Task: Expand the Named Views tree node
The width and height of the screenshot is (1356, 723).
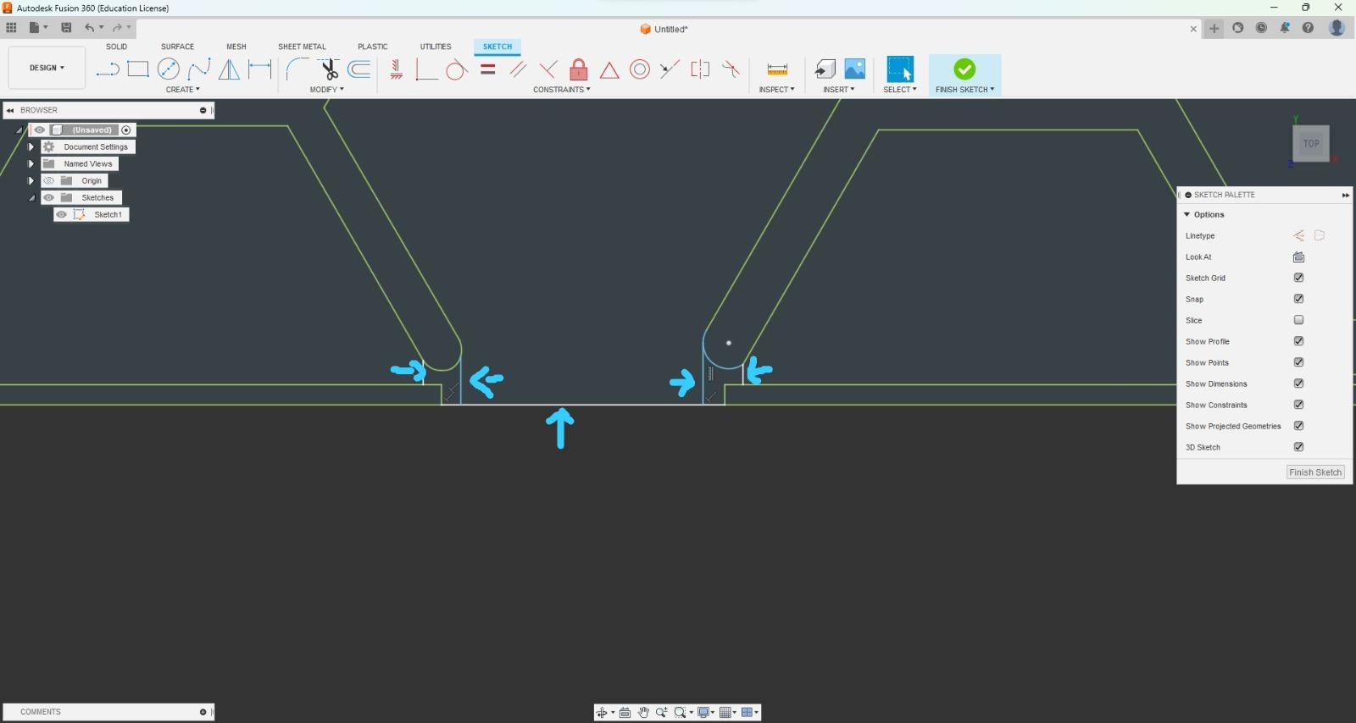Action: click(x=31, y=164)
